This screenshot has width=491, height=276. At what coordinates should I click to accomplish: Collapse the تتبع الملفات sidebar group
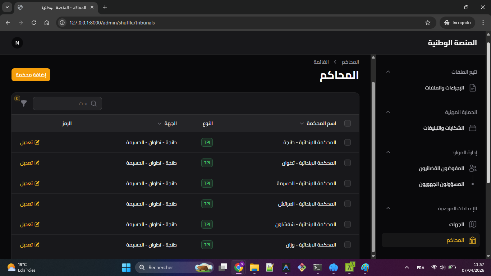click(x=388, y=72)
